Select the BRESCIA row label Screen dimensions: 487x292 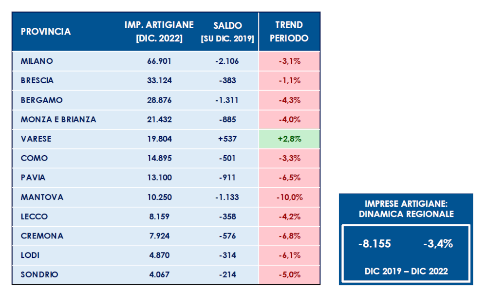coord(37,80)
